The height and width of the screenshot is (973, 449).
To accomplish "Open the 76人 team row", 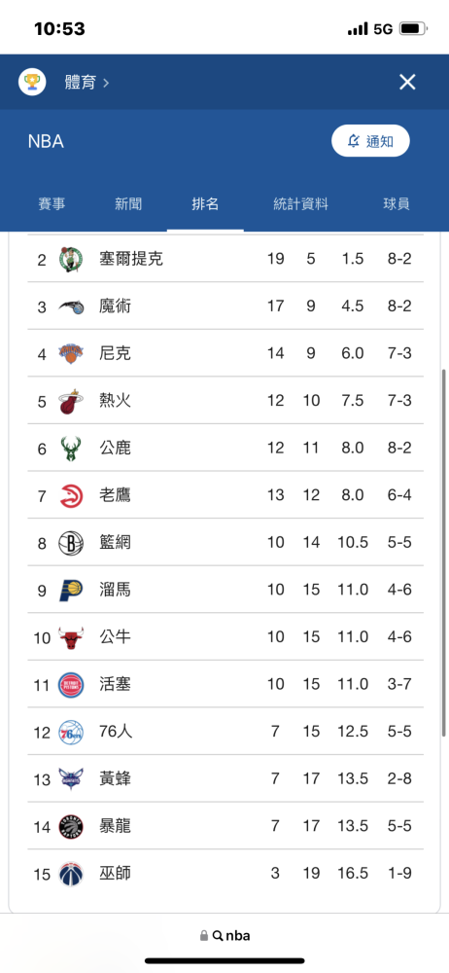I will [225, 732].
